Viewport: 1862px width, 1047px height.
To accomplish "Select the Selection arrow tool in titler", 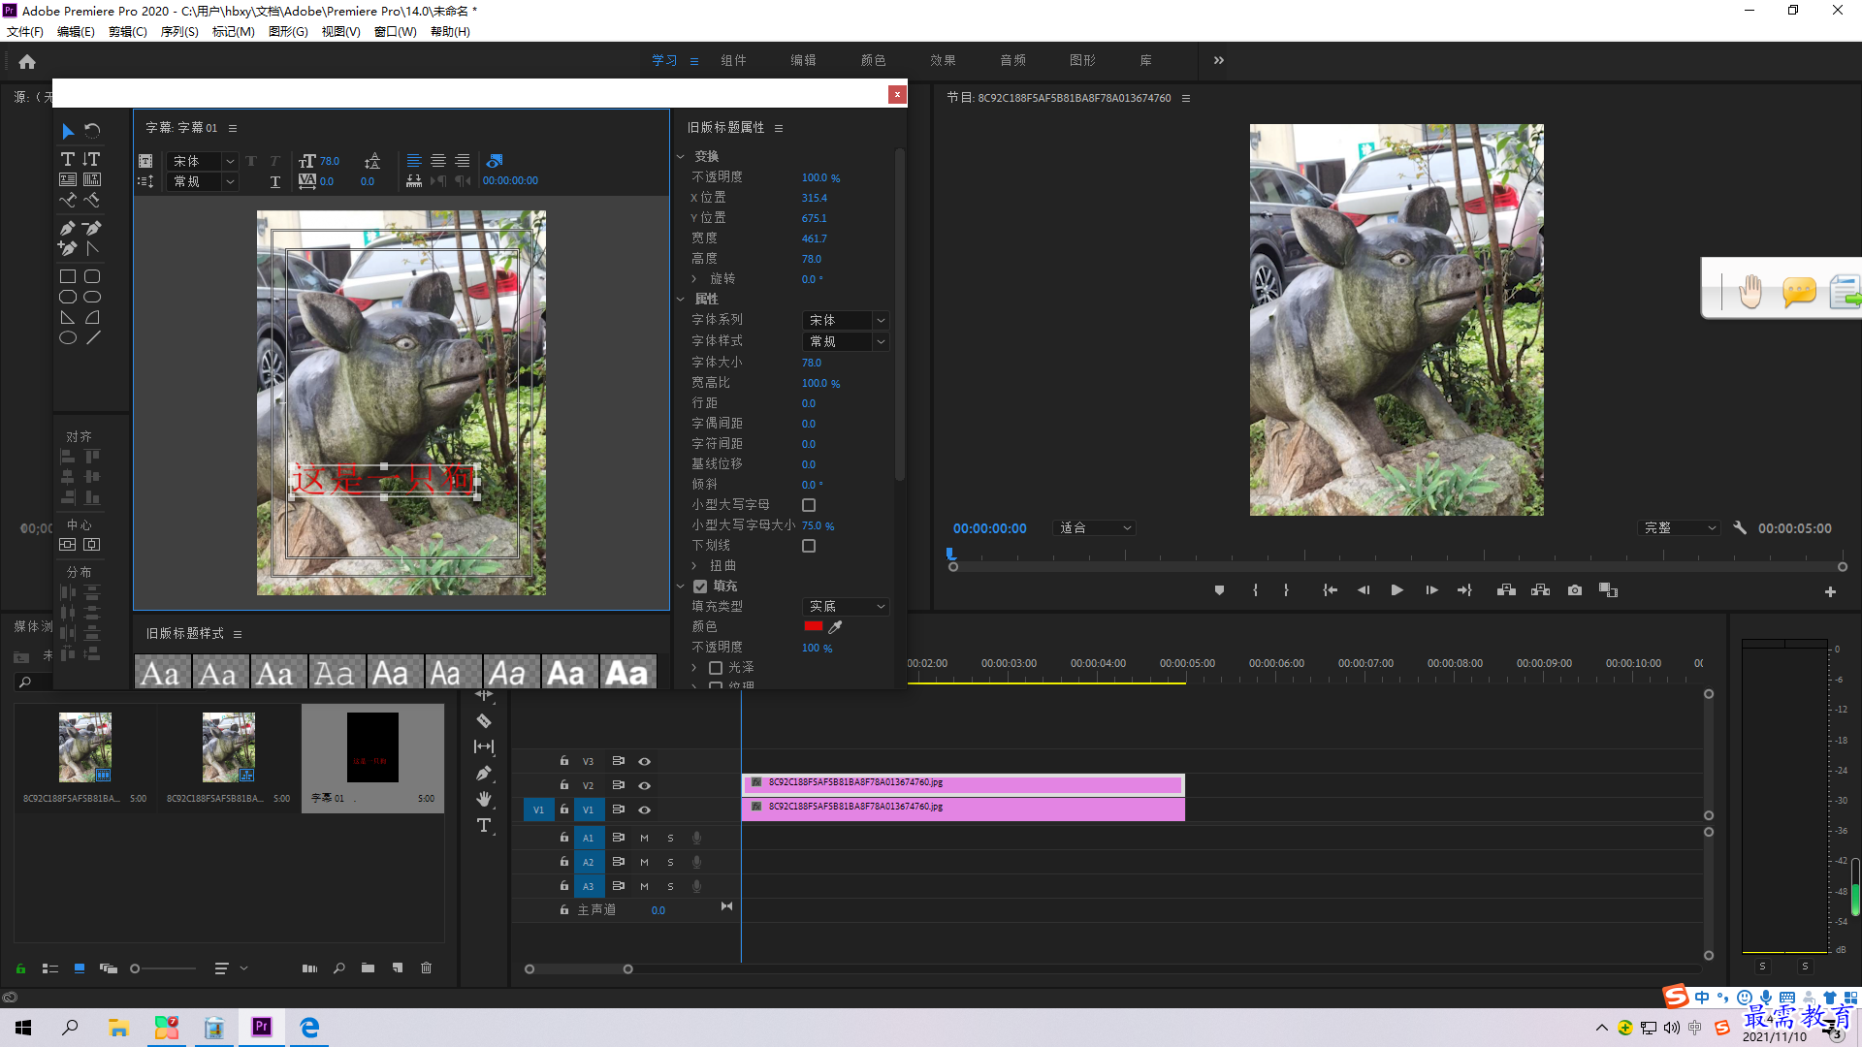I will pyautogui.click(x=68, y=131).
